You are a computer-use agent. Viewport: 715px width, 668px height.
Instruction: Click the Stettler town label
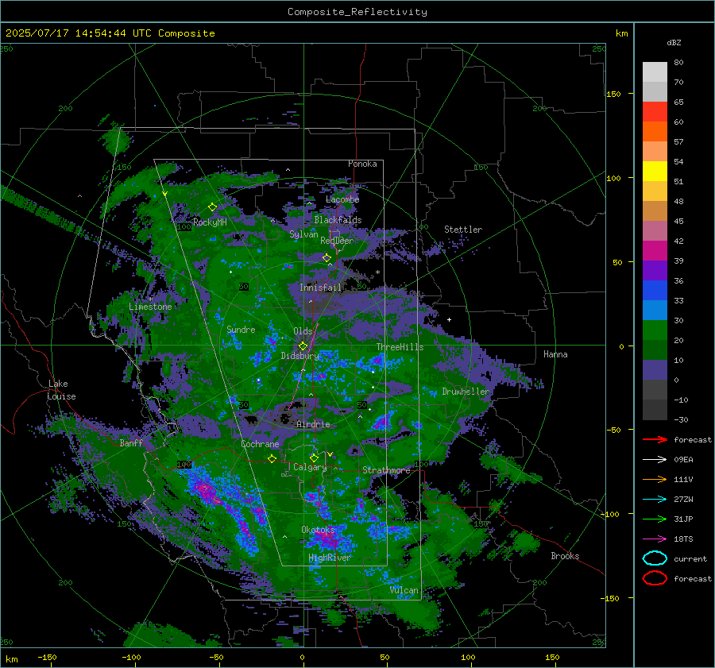[463, 230]
